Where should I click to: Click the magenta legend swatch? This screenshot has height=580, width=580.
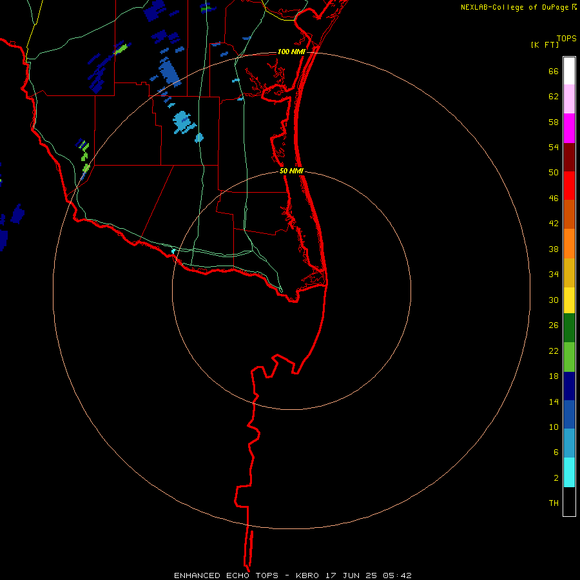pyautogui.click(x=569, y=128)
